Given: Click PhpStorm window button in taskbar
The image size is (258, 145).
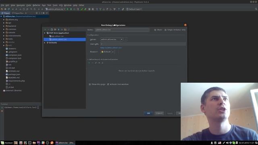Looking at the screenshot, I should coord(65,143).
